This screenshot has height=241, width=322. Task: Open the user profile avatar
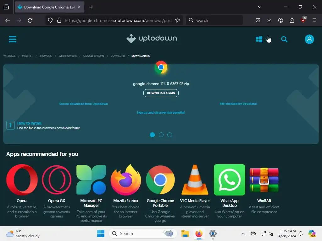pos(309,39)
